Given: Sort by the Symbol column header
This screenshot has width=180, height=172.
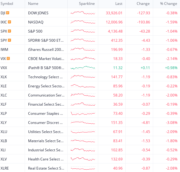Looking at the screenshot, I should click(x=7, y=4).
